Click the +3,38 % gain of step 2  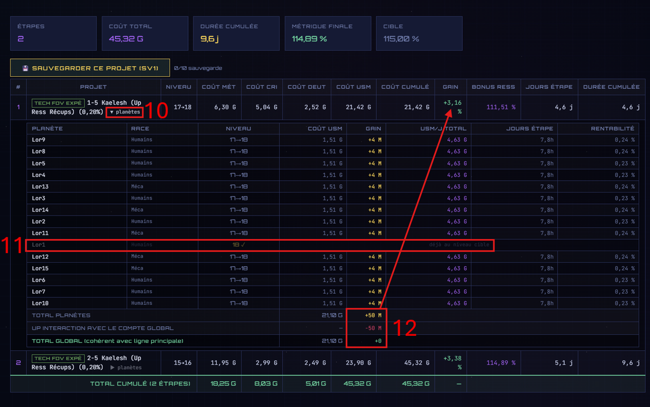coord(452,363)
